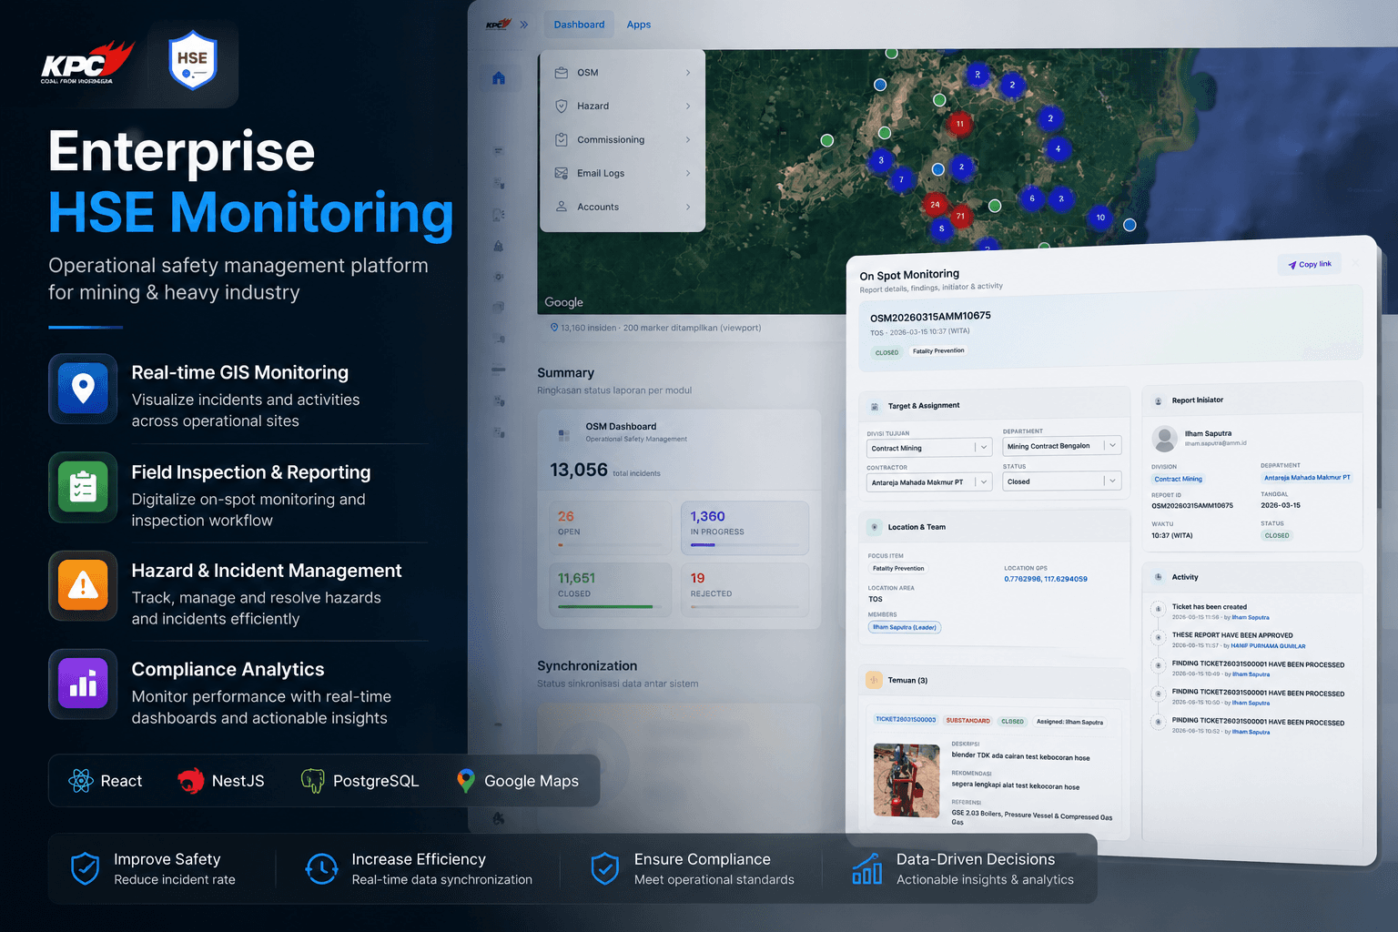Click the Field Inspection clipboard icon
Viewport: 1398px width, 932px height.
pyautogui.click(x=83, y=487)
